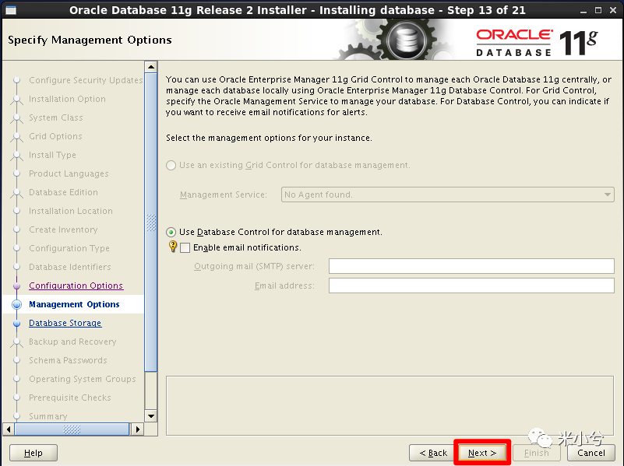Click Install Type step text
This screenshot has height=466, width=624.
[x=52, y=155]
